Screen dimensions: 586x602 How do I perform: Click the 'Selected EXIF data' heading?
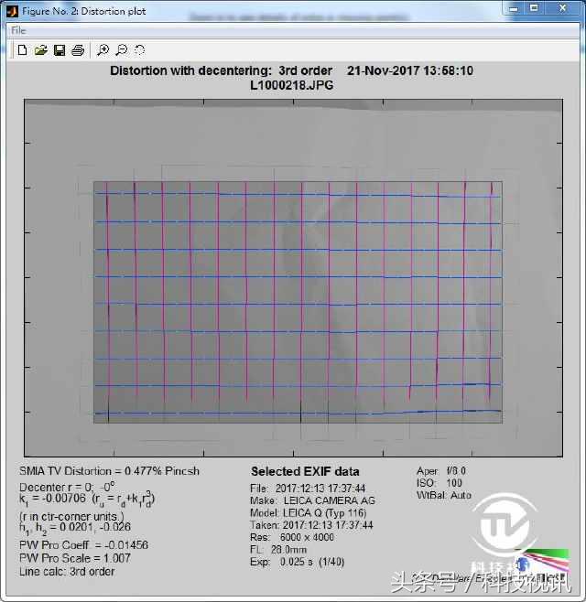305,472
